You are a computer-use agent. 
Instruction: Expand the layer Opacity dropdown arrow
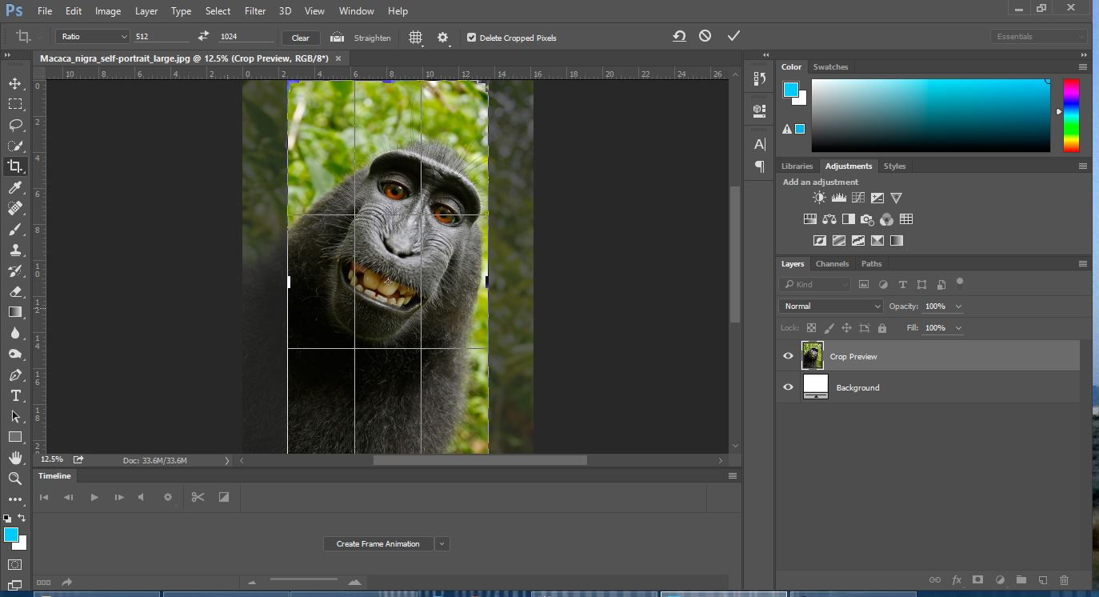(x=958, y=307)
